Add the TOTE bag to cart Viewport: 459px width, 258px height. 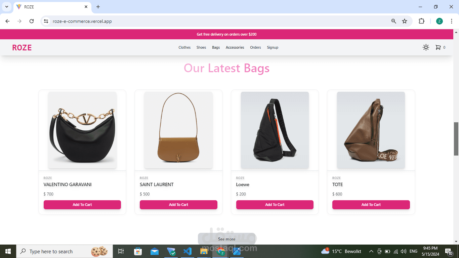point(371,205)
